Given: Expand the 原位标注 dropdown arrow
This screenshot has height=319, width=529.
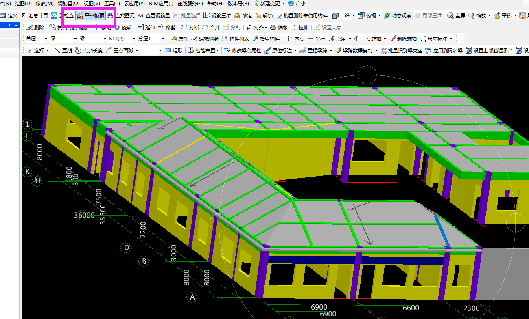Looking at the screenshot, I should (x=295, y=51).
